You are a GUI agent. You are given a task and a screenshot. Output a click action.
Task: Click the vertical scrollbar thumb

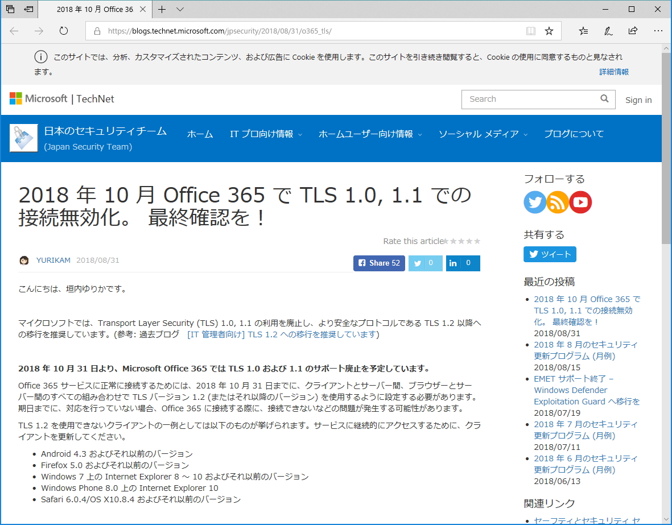click(x=666, y=148)
